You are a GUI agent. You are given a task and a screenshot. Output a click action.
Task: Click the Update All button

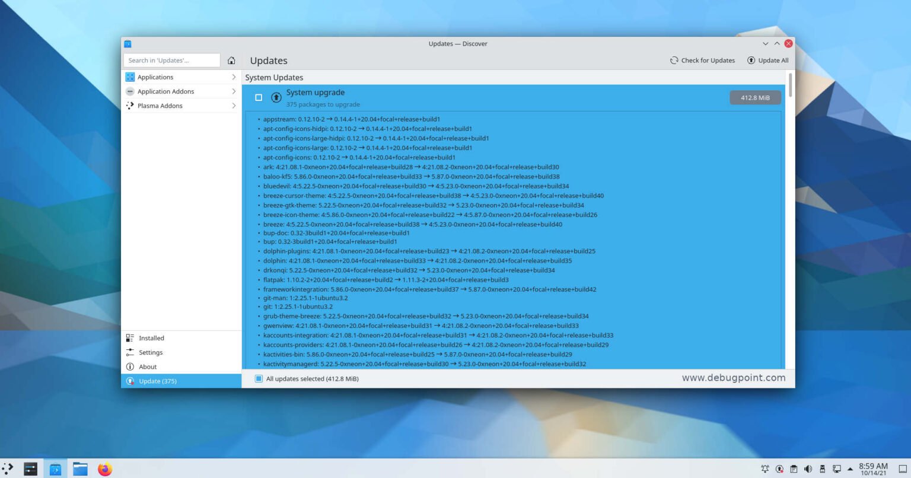767,60
